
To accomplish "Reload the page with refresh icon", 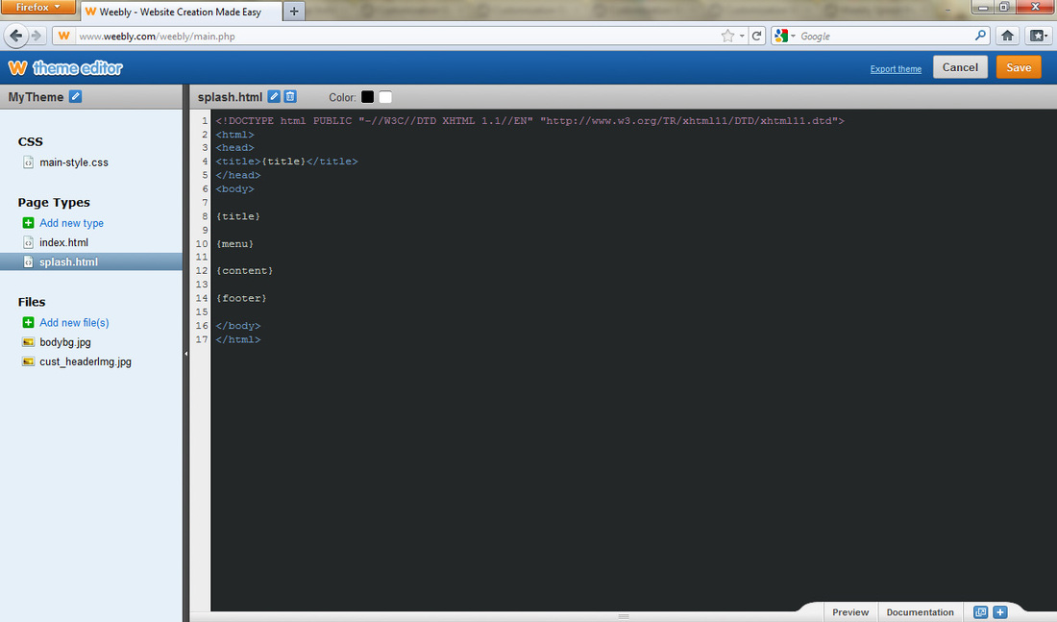I will click(756, 36).
